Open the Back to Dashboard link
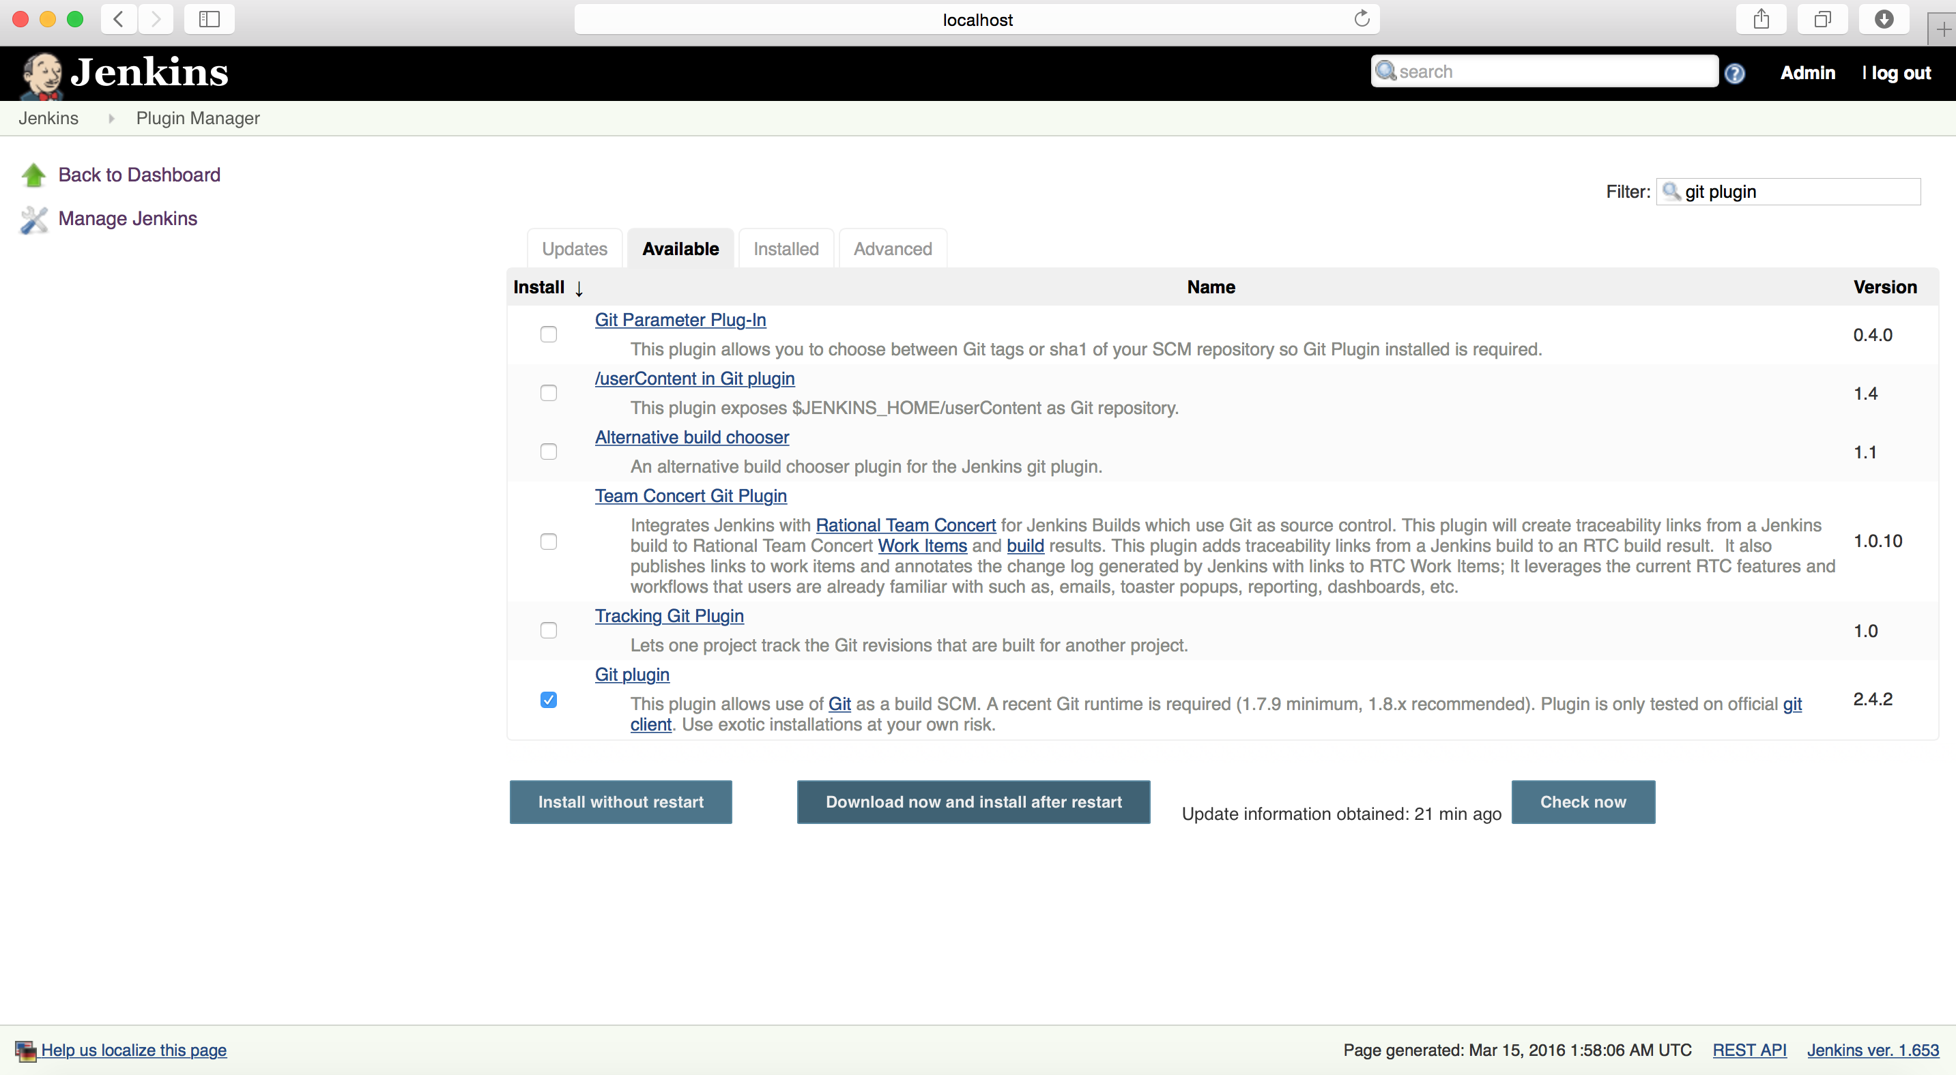Viewport: 1956px width, 1075px height. pyautogui.click(x=139, y=175)
